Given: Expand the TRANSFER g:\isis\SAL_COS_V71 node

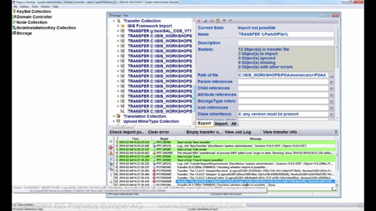Looking at the screenshot, I should tap(118, 31).
